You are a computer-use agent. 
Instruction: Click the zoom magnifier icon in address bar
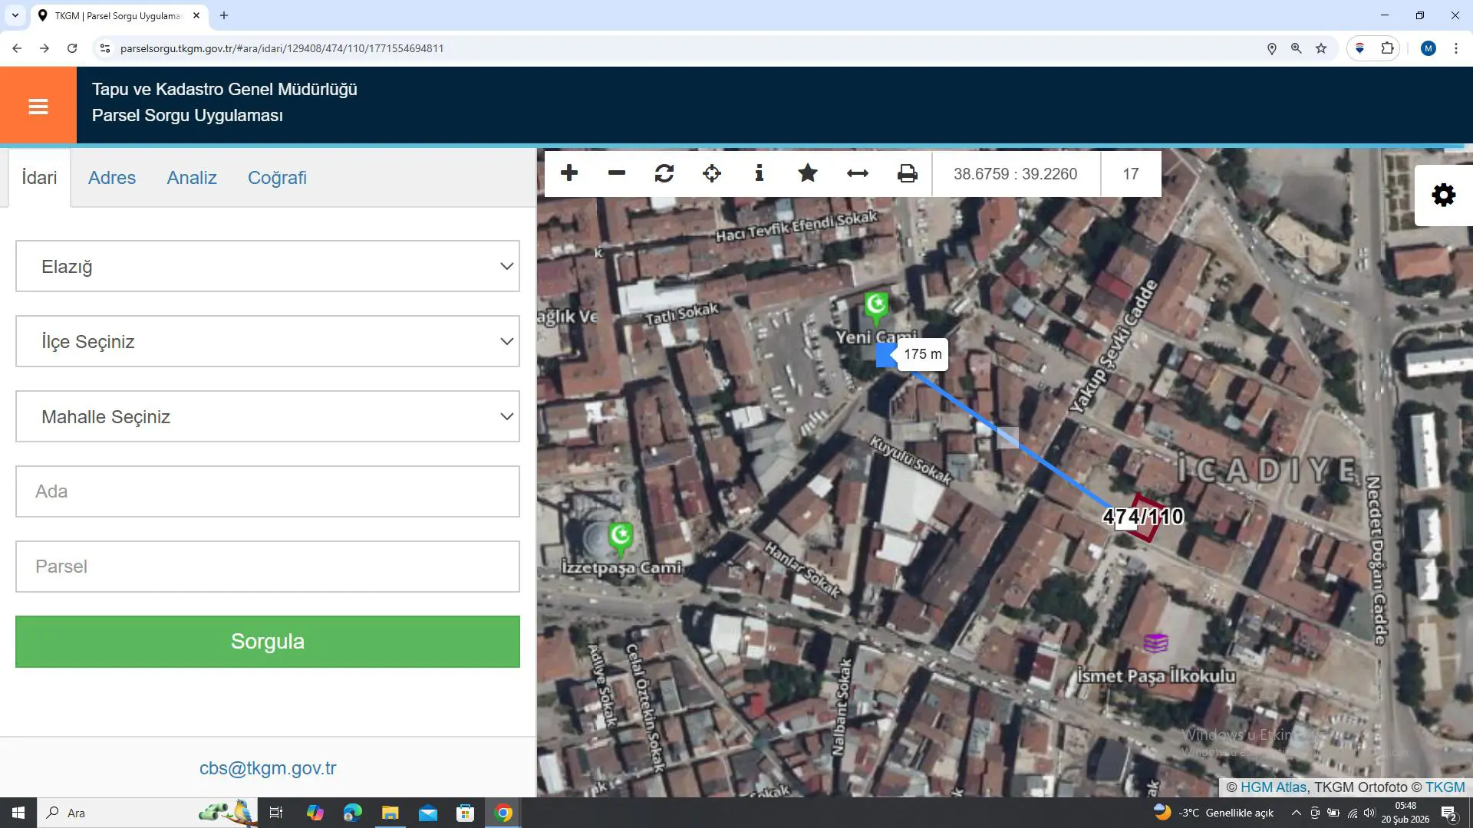pyautogui.click(x=1297, y=48)
